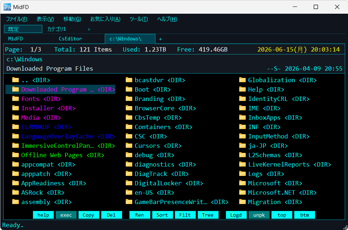
Task: Switch to the 既定 category tab
Action: click(x=23, y=29)
